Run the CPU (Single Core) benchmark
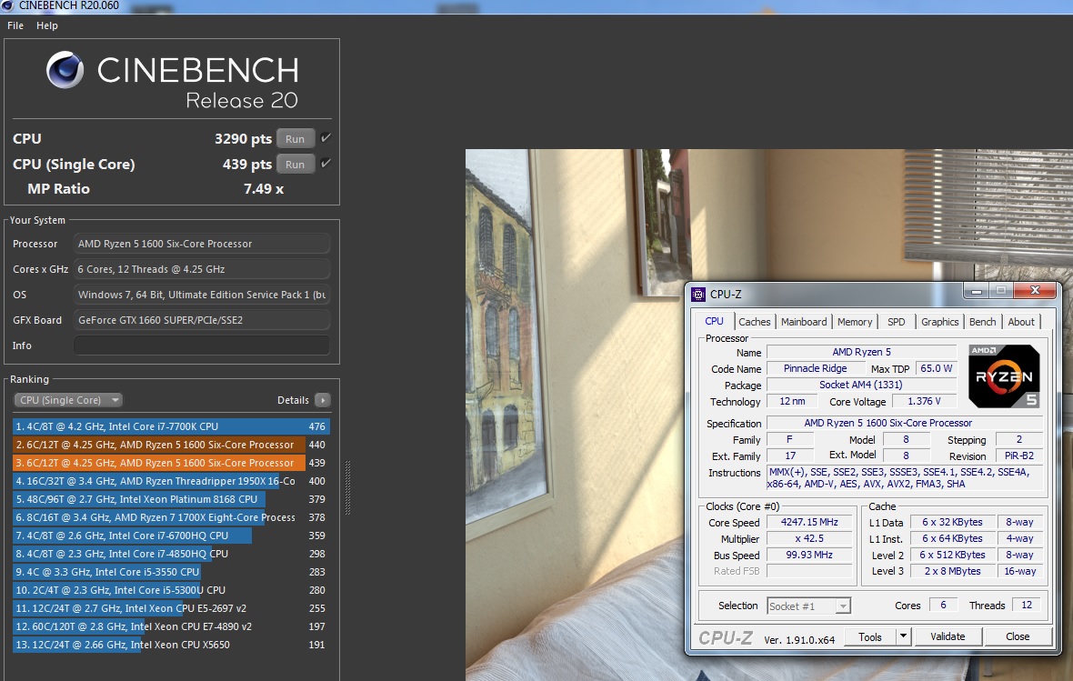This screenshot has height=681, width=1073. 295,165
